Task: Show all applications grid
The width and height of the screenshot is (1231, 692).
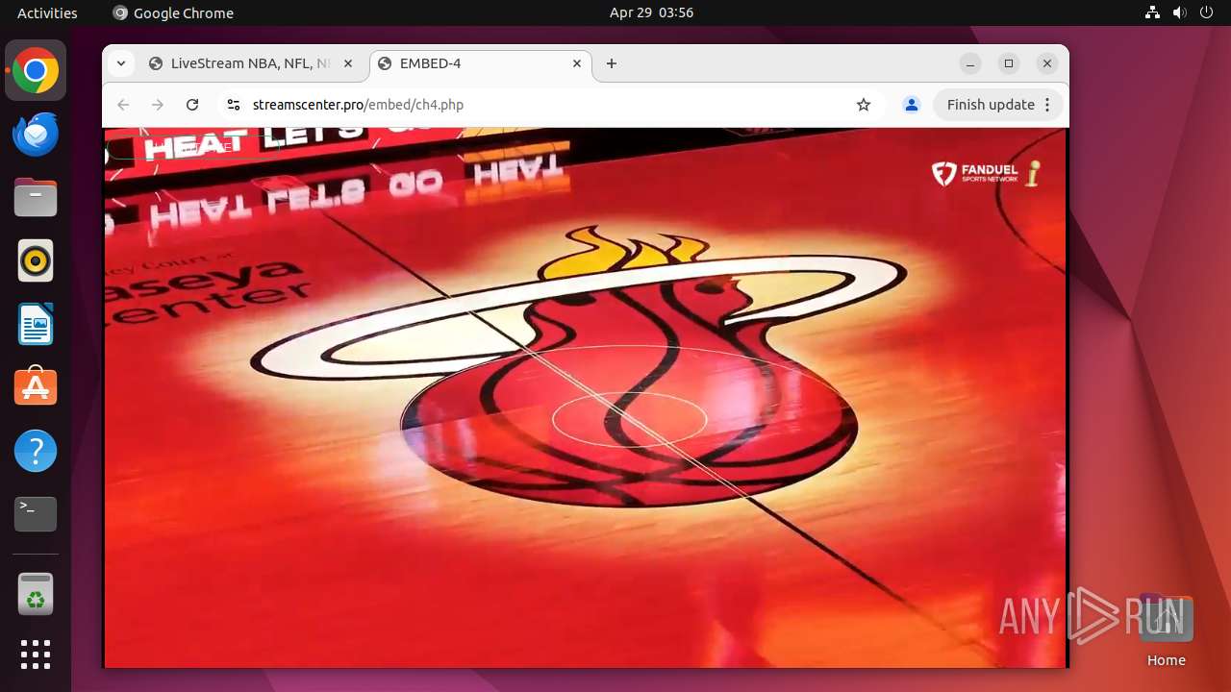Action: click(36, 655)
